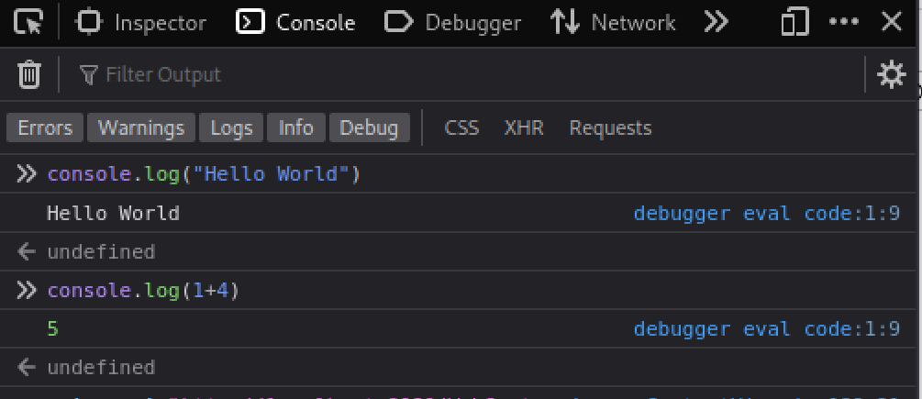
Task: Open source link beside Hello World
Action: click(766, 214)
